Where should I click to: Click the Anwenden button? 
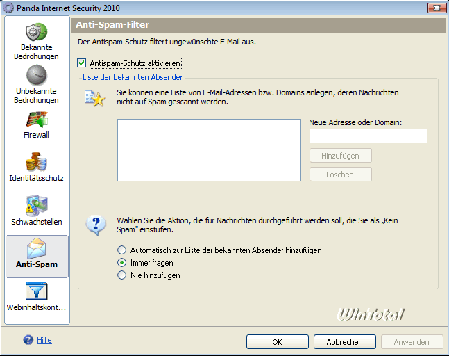[x=412, y=342]
